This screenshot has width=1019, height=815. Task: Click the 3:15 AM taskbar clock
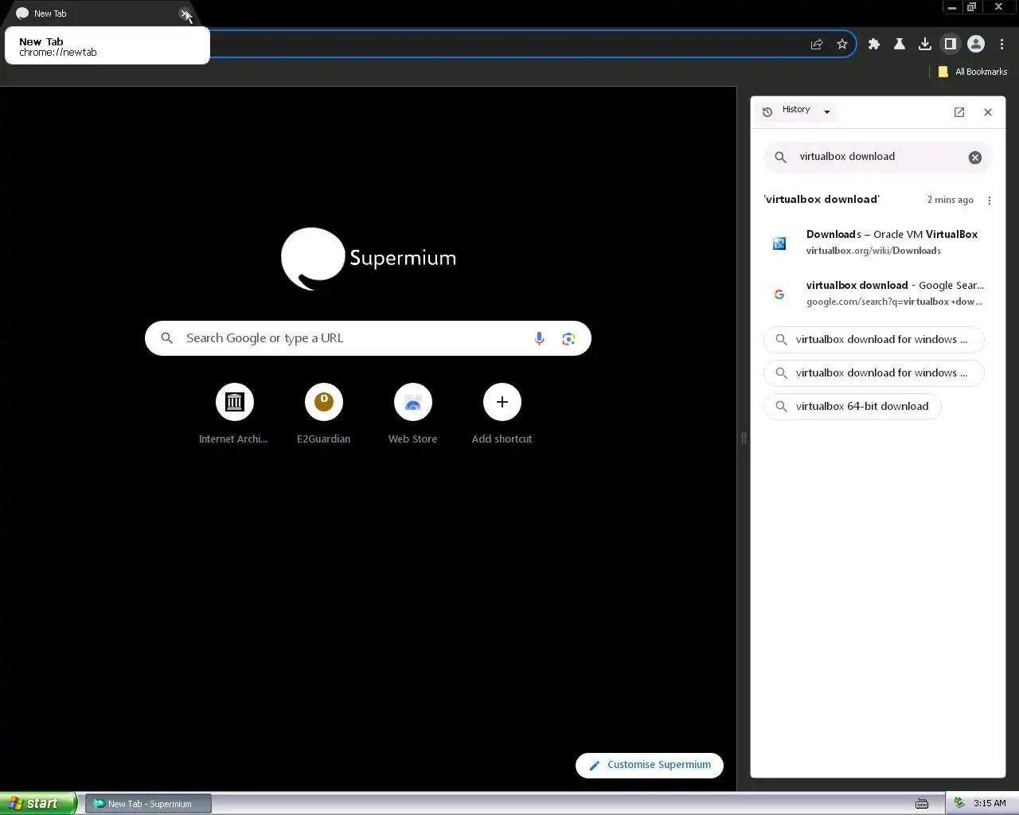990,804
